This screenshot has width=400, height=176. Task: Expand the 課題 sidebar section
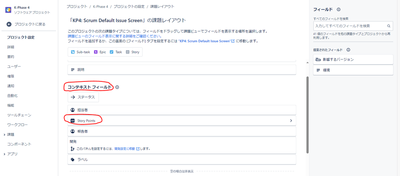tap(4, 134)
